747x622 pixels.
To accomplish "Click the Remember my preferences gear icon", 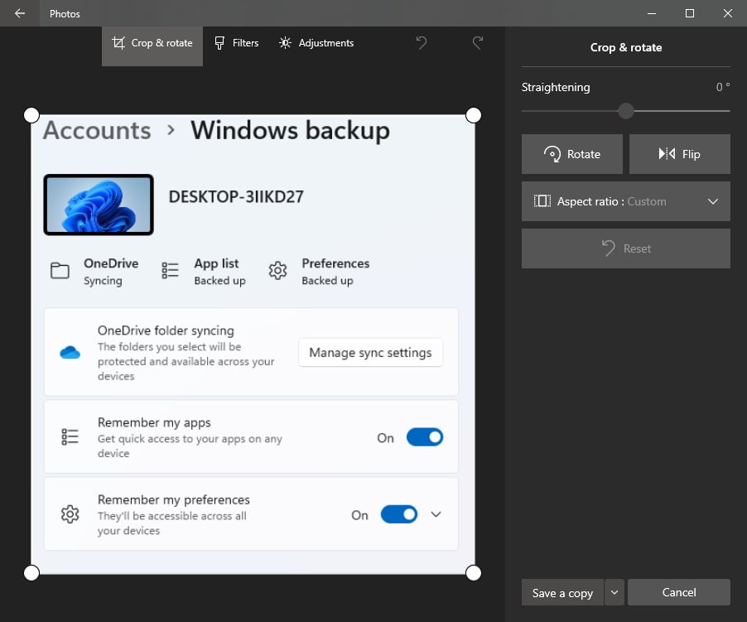I will (x=70, y=514).
